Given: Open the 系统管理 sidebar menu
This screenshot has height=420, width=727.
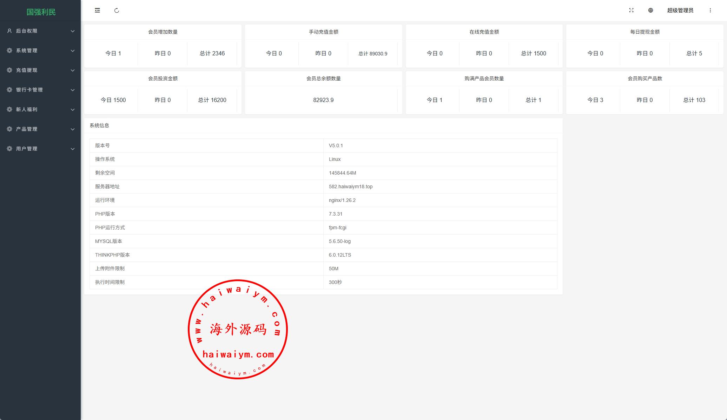Looking at the screenshot, I should (x=27, y=50).
